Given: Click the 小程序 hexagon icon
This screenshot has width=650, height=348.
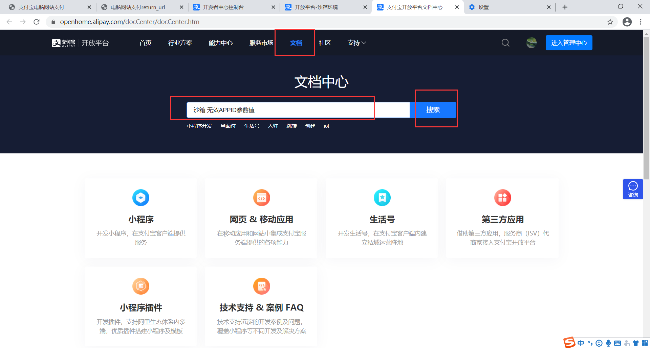Looking at the screenshot, I should 141,198.
